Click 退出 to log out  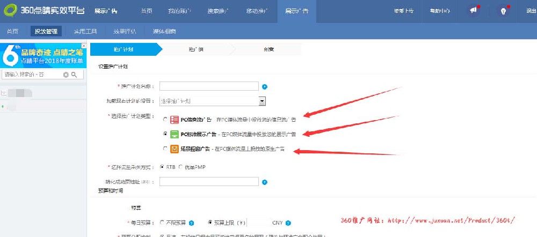531,11
